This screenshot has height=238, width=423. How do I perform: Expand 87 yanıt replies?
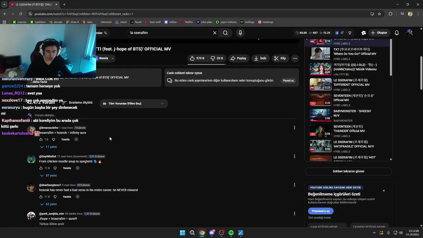click(49, 176)
